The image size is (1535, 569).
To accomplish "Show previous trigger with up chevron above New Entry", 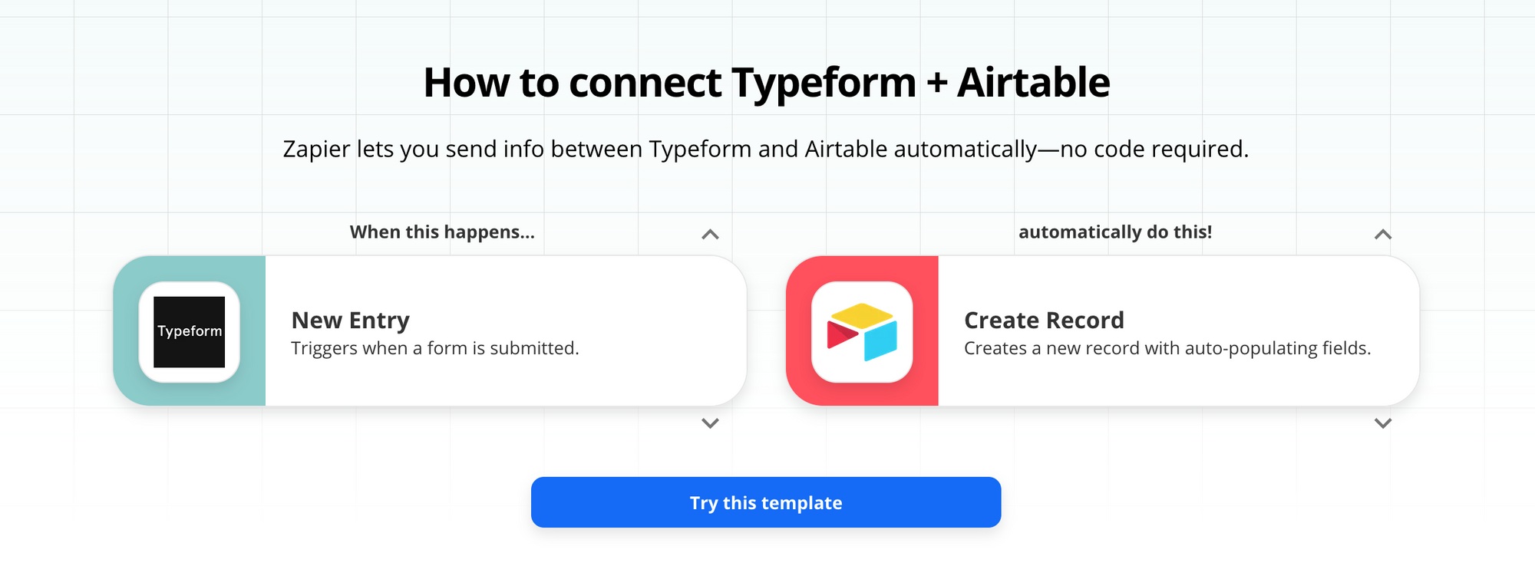I will pos(710,234).
